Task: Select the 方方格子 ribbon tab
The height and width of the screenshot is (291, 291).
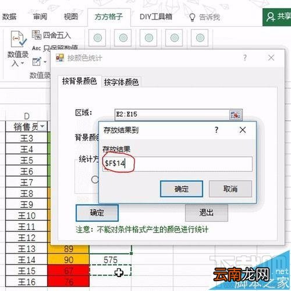Action: tap(109, 17)
